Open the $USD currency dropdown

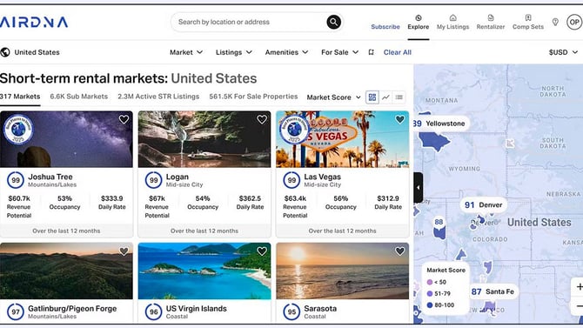point(563,52)
